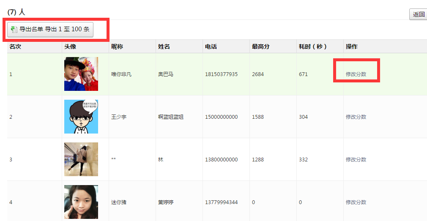Click the 耗时（秒）column header
Image resolution: width=427 pixels, height=221 pixels.
tap(313, 46)
